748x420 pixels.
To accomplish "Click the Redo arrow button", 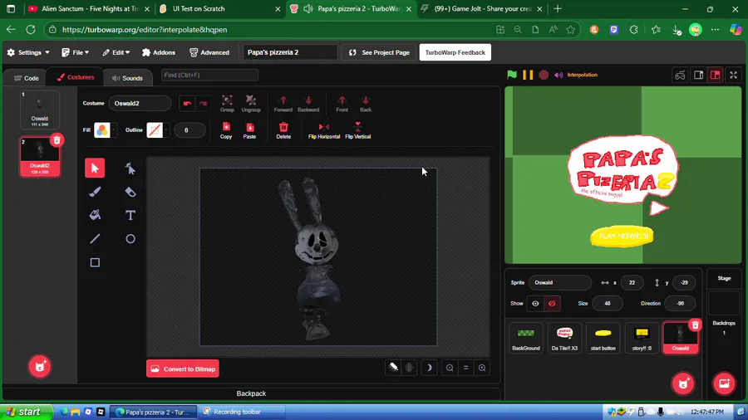I will [204, 103].
